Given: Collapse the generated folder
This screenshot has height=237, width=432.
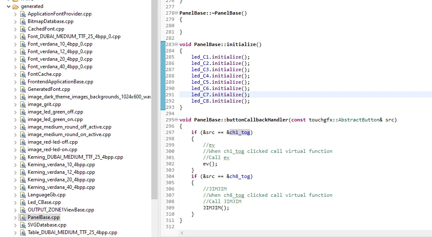Looking at the screenshot, I should point(8,6).
